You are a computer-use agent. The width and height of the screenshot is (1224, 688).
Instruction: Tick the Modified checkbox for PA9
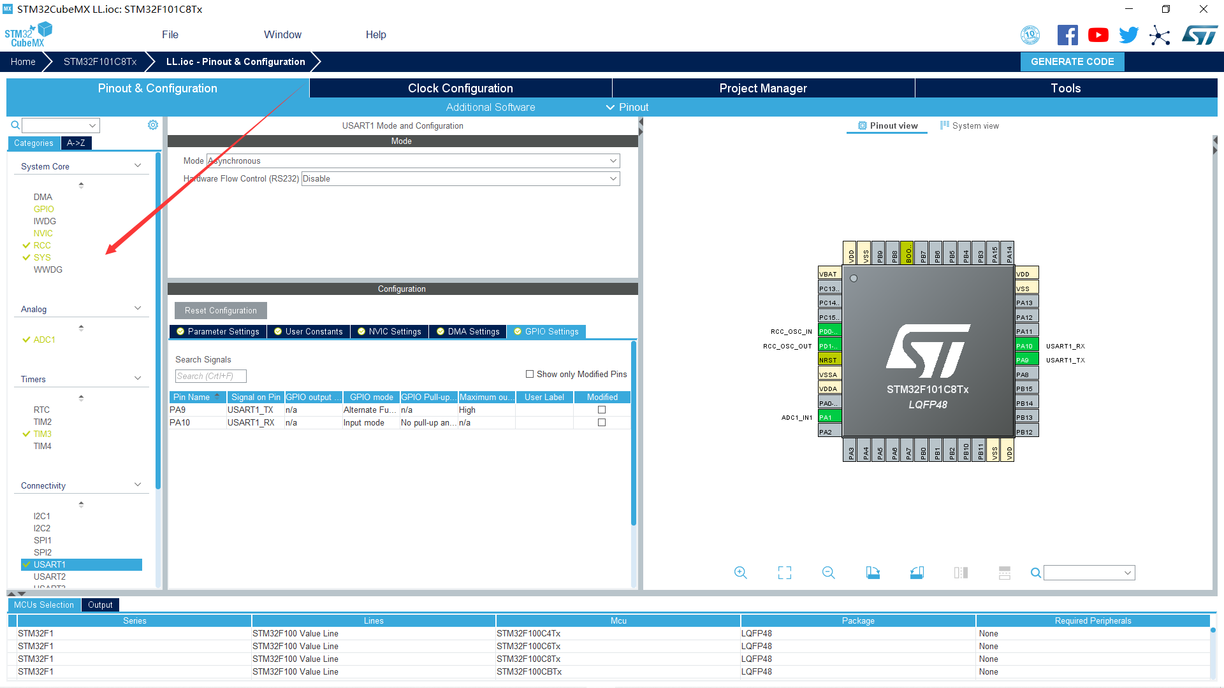[x=602, y=410]
